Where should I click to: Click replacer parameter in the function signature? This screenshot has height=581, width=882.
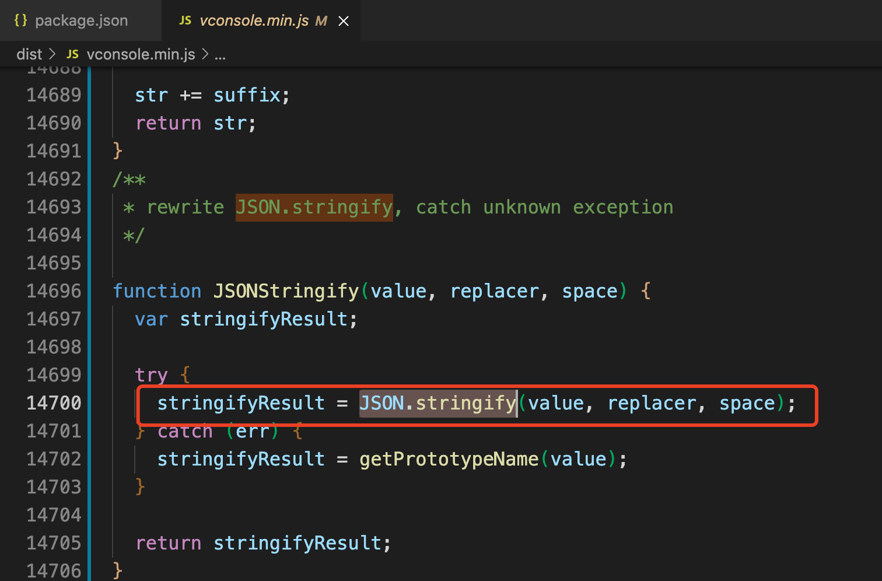(x=495, y=291)
